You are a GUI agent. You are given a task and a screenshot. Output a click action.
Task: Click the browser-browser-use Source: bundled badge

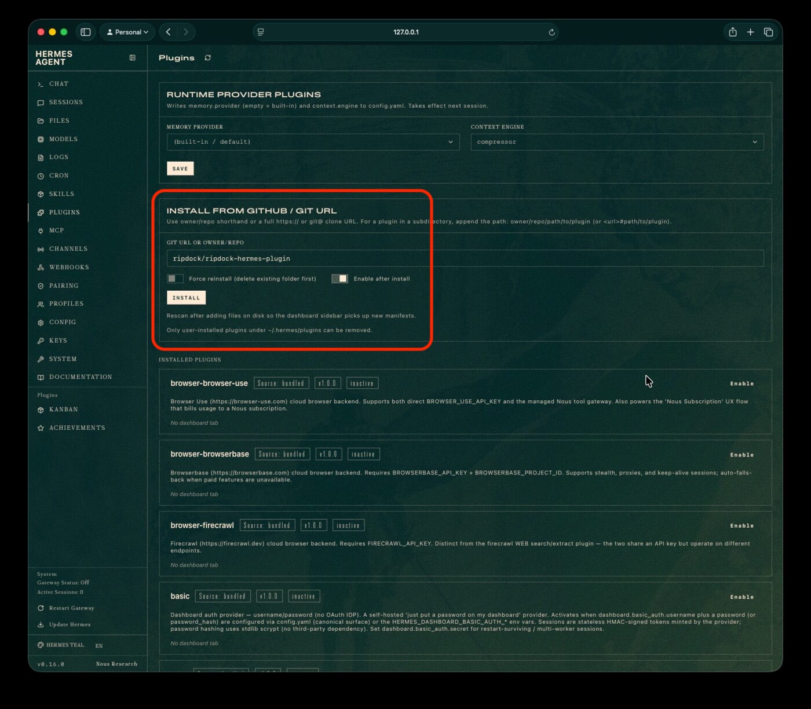click(x=281, y=383)
